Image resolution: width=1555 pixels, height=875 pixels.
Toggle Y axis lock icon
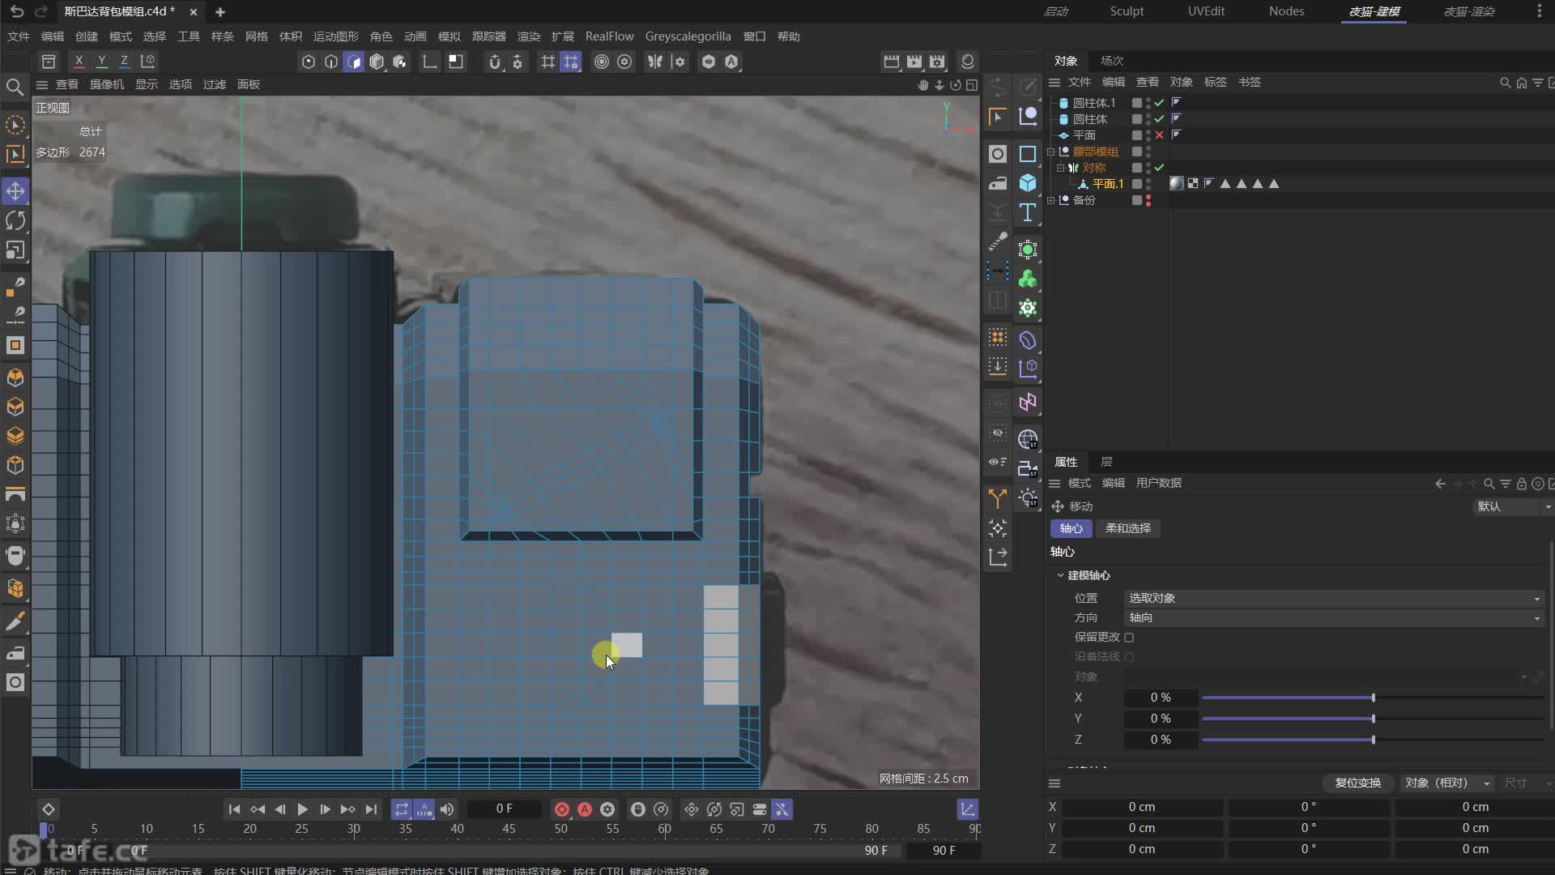coord(101,61)
